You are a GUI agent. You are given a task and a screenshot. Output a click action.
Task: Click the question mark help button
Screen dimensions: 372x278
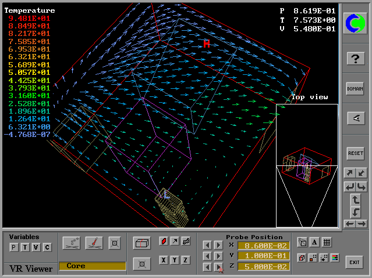tap(355, 58)
